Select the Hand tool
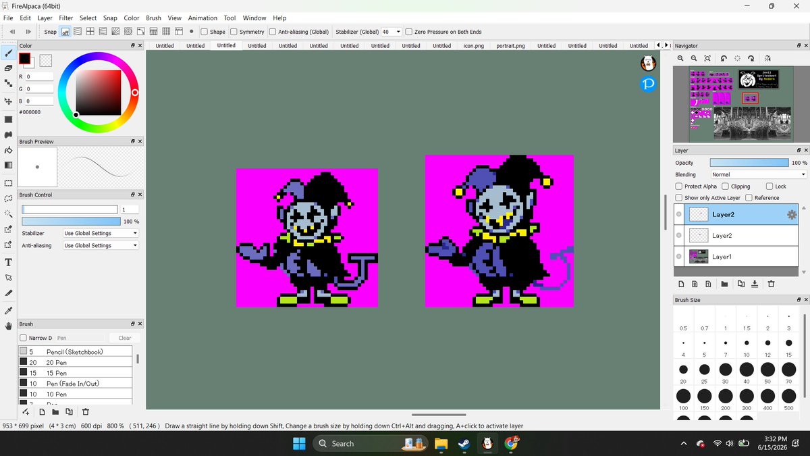The height and width of the screenshot is (456, 810). click(8, 326)
